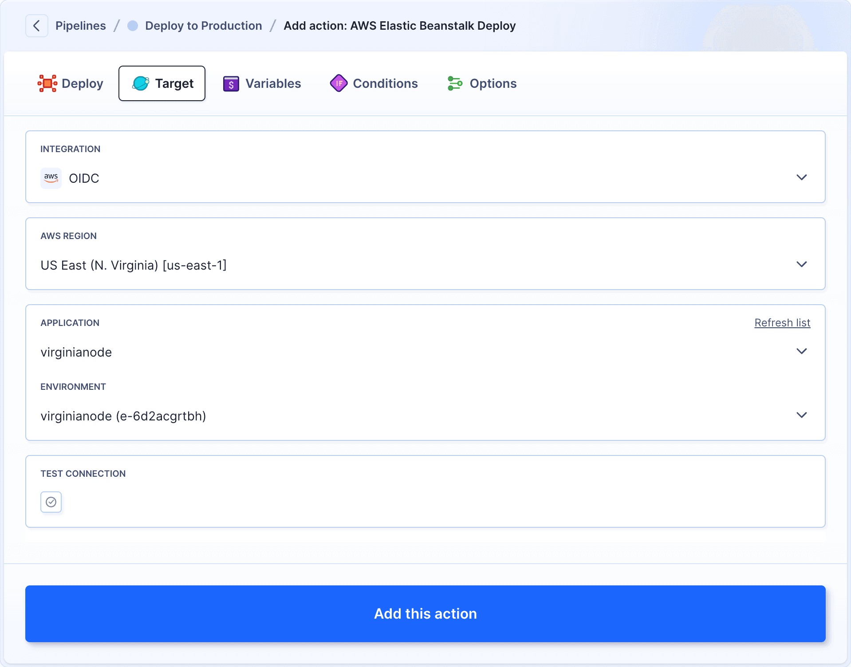Click the Conditions IF diamond icon
851x667 pixels.
[338, 83]
